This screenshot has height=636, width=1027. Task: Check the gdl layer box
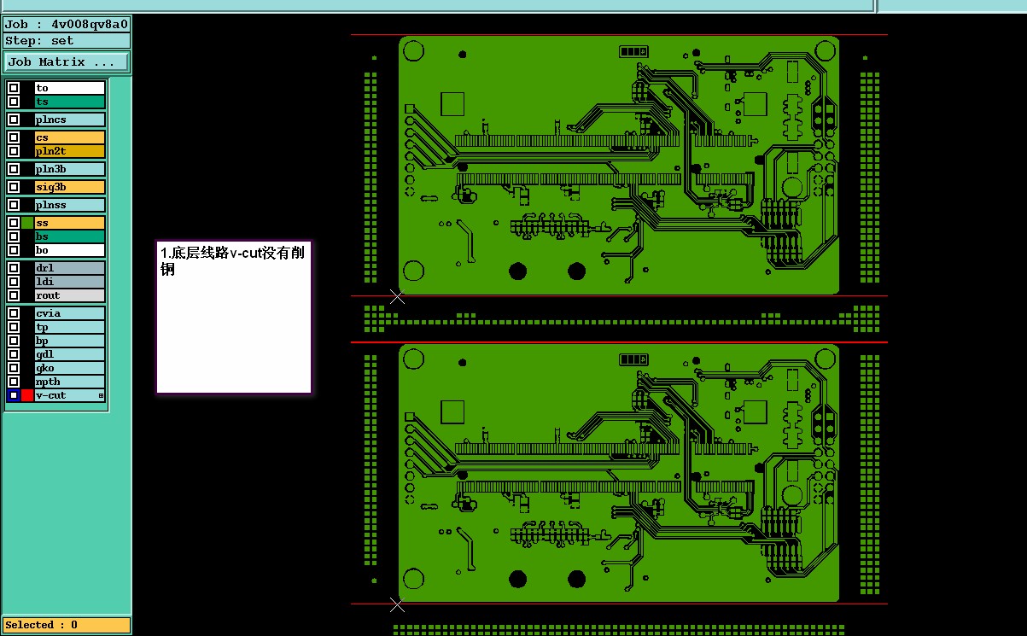(14, 354)
